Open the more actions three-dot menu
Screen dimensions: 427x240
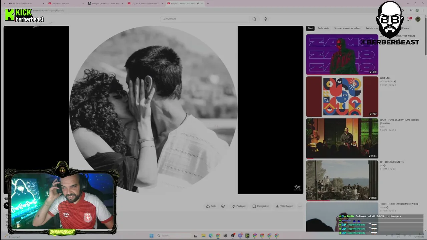[300, 206]
